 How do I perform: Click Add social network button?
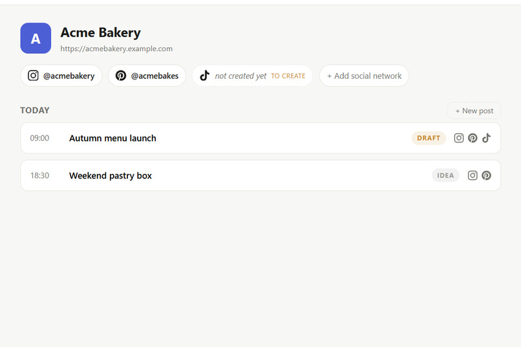point(364,76)
